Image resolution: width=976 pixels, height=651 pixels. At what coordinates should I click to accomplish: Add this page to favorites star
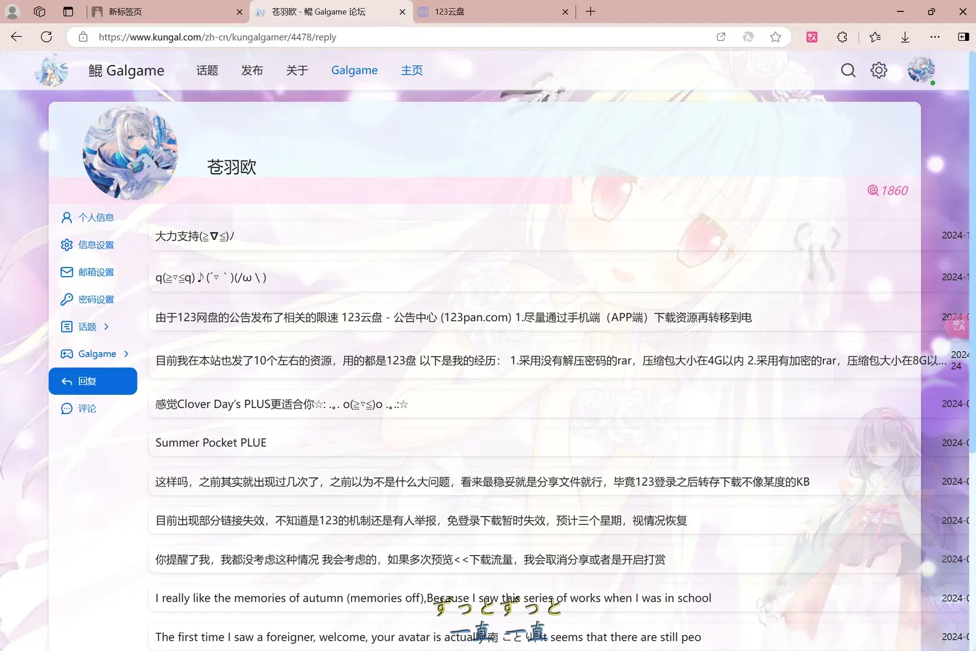point(776,37)
